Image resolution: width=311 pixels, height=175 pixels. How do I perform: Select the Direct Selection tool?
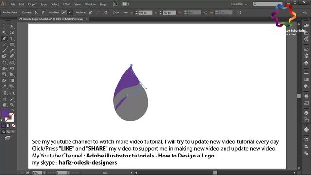coord(12,26)
